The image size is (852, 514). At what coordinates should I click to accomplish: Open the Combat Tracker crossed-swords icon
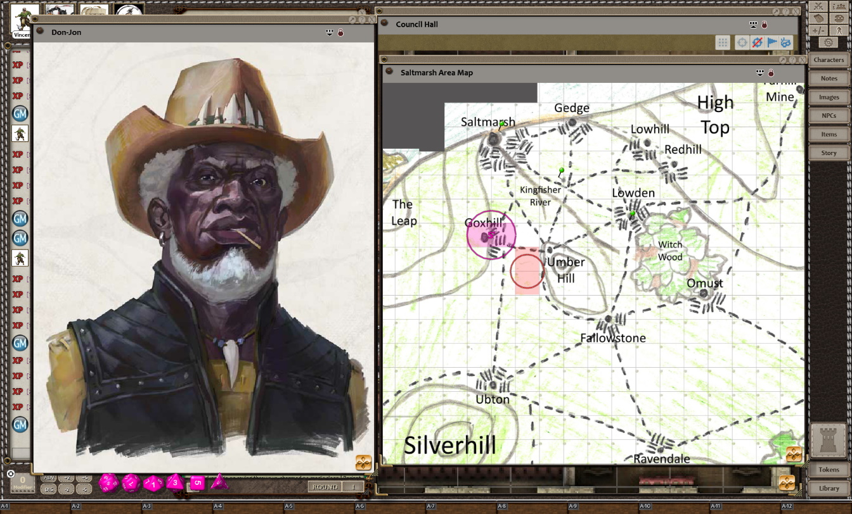pyautogui.click(x=818, y=6)
